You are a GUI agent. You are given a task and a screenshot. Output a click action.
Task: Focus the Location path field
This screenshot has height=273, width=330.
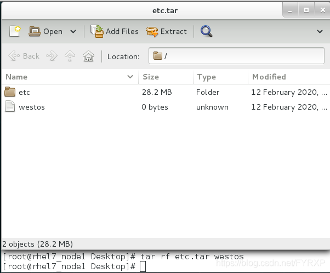click(236, 56)
